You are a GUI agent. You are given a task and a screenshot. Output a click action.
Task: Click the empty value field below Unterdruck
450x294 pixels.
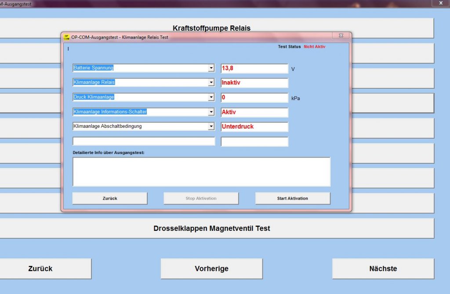[x=254, y=142]
